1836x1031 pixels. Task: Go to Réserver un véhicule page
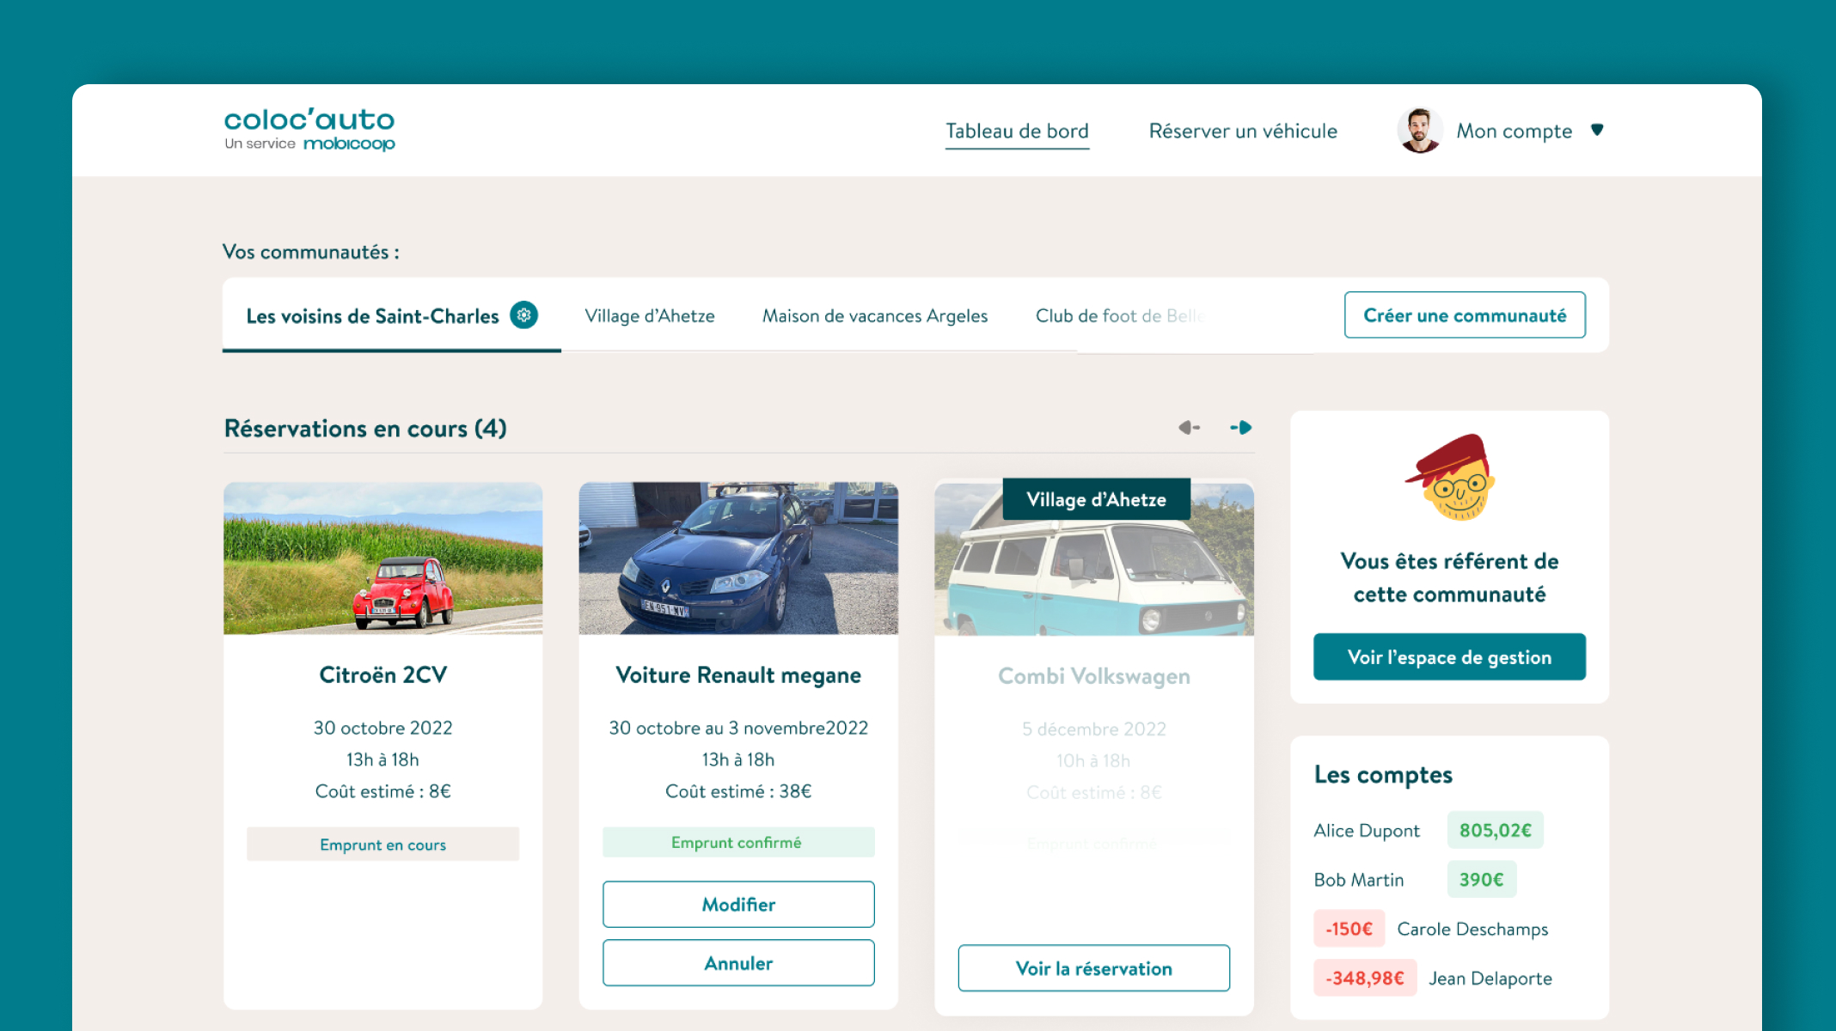1243,131
